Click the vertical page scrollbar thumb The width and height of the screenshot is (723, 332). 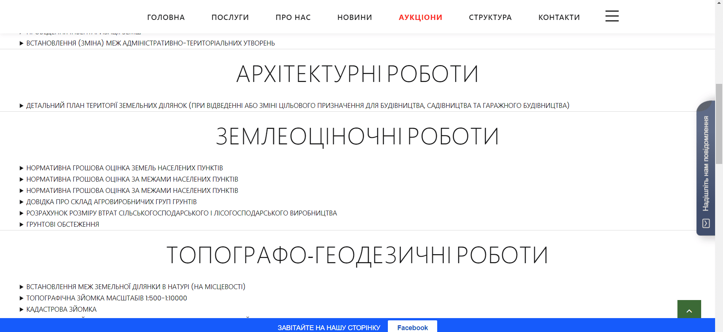(x=719, y=124)
